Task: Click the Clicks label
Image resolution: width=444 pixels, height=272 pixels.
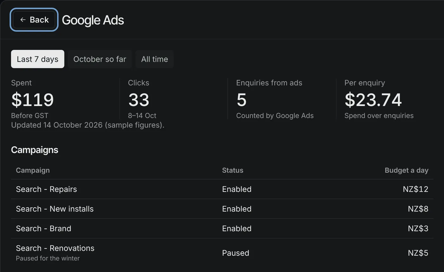Action: [139, 83]
